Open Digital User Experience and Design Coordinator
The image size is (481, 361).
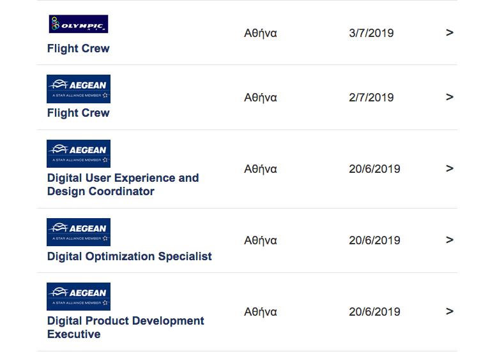[123, 184]
